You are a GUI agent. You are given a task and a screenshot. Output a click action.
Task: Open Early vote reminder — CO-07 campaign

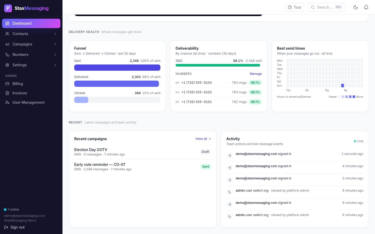[x=143, y=167]
